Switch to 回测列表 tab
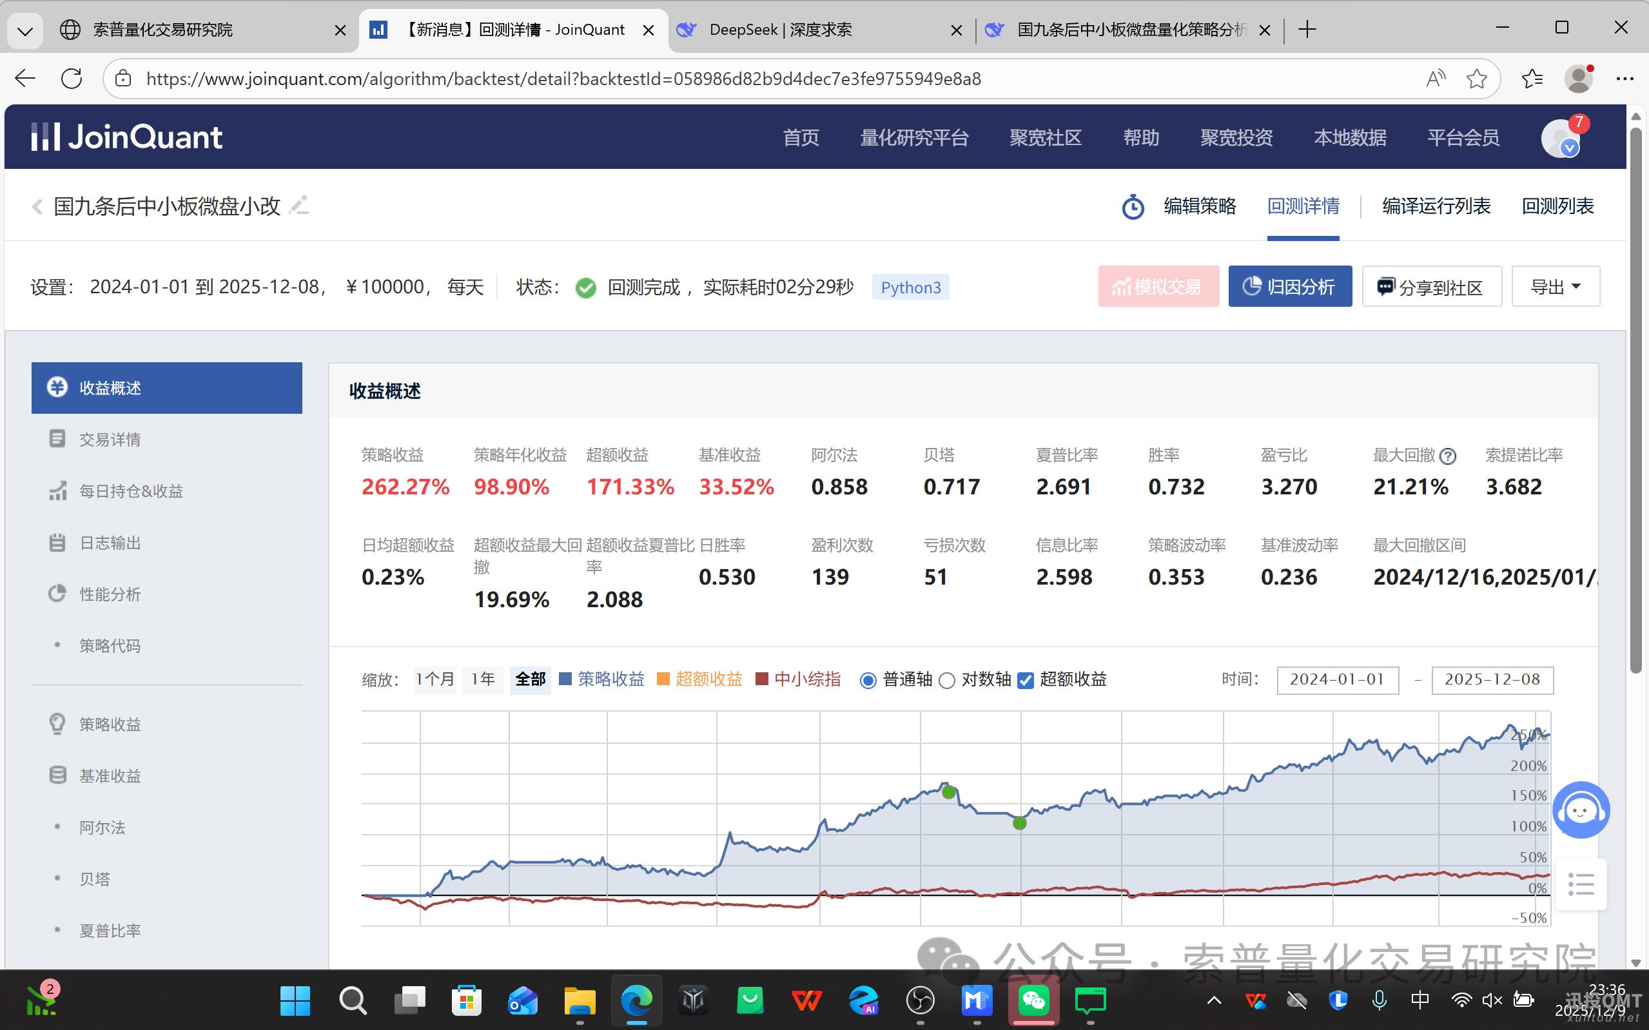 (1557, 206)
